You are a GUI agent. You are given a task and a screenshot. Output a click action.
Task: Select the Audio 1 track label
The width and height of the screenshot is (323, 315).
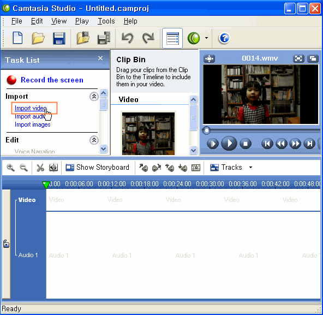[x=28, y=255]
